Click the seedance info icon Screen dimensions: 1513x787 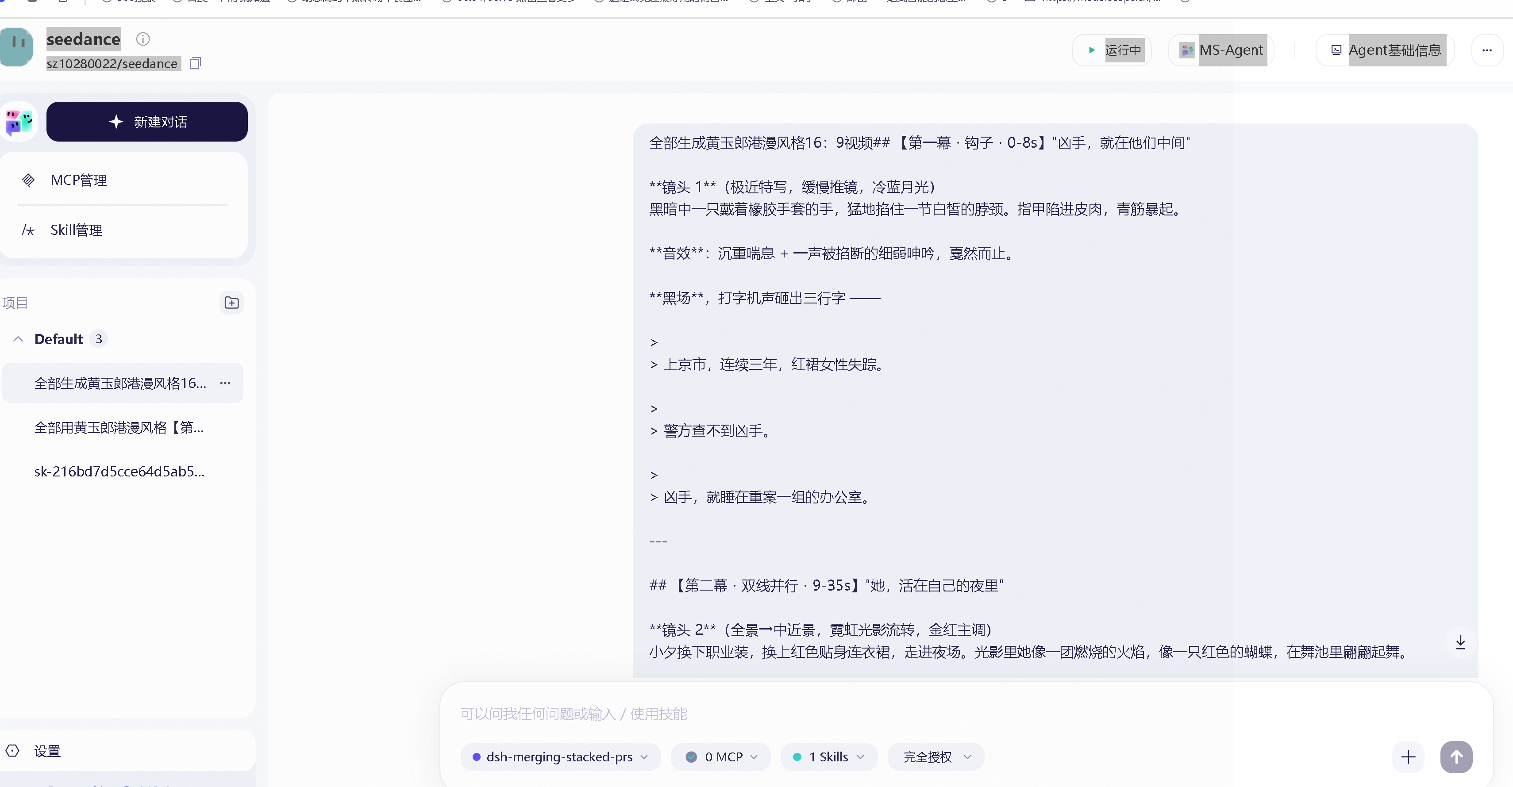tap(143, 39)
